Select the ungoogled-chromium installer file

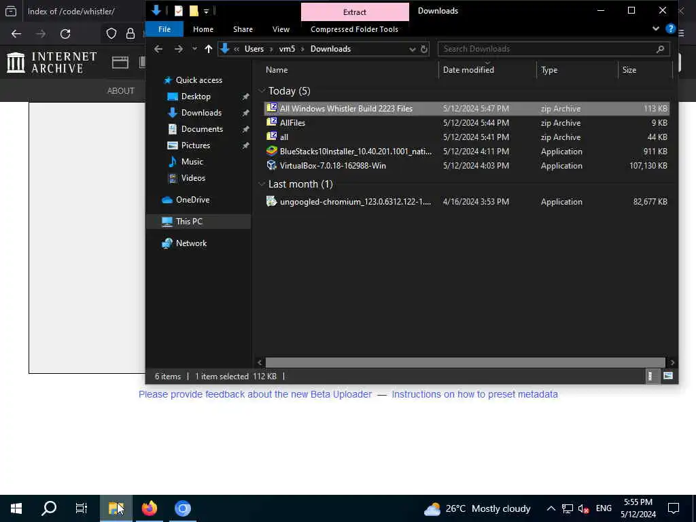click(466, 201)
